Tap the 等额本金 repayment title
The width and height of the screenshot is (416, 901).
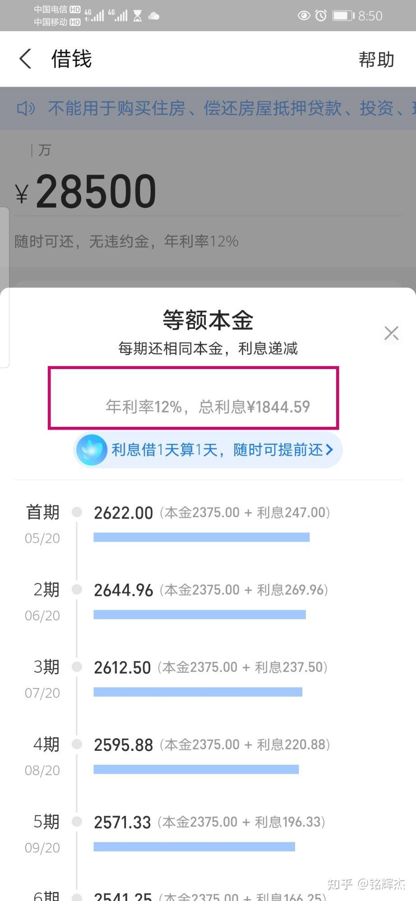coord(208,320)
